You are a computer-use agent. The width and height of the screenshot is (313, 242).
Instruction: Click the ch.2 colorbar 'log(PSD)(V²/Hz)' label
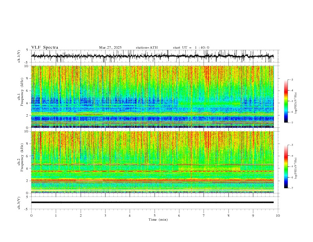[296, 168]
